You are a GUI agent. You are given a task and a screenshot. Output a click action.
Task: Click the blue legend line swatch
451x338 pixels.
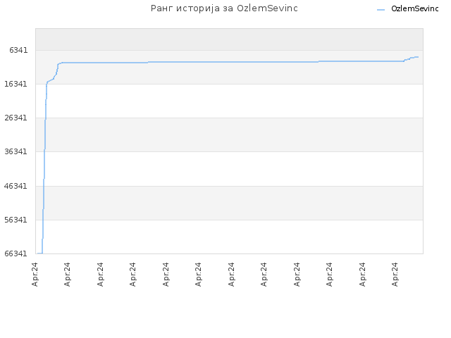point(381,10)
